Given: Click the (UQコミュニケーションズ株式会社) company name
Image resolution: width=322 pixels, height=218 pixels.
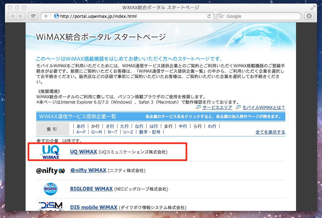Looking at the screenshot, I should 133,152.
